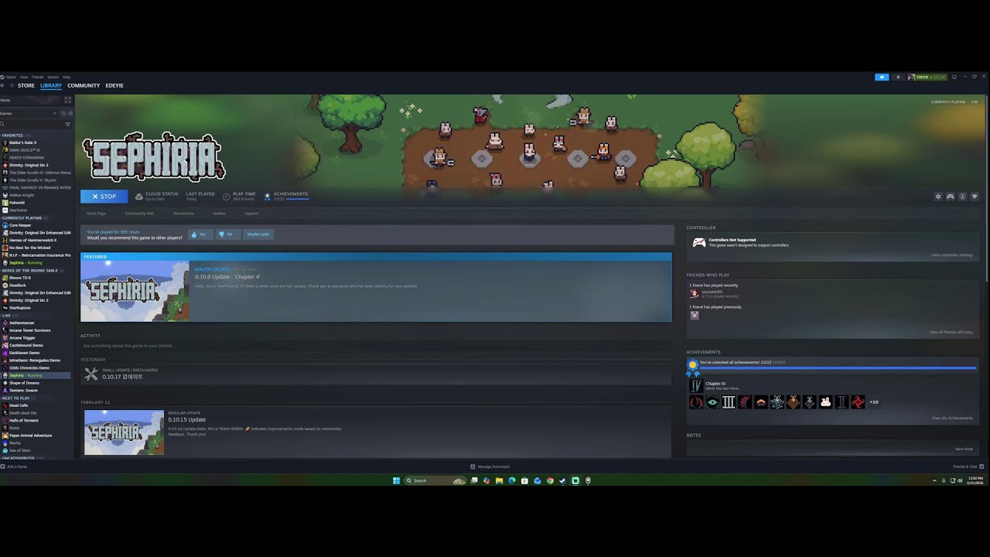Open Manage Downloads at the bottom
Screen dimensions: 990x557
pyautogui.click(x=490, y=466)
